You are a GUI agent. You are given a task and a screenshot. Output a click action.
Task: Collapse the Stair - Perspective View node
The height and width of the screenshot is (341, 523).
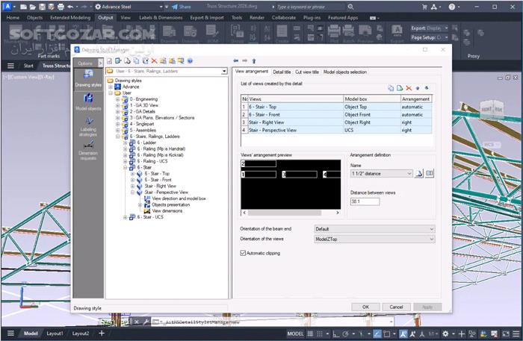point(132,192)
